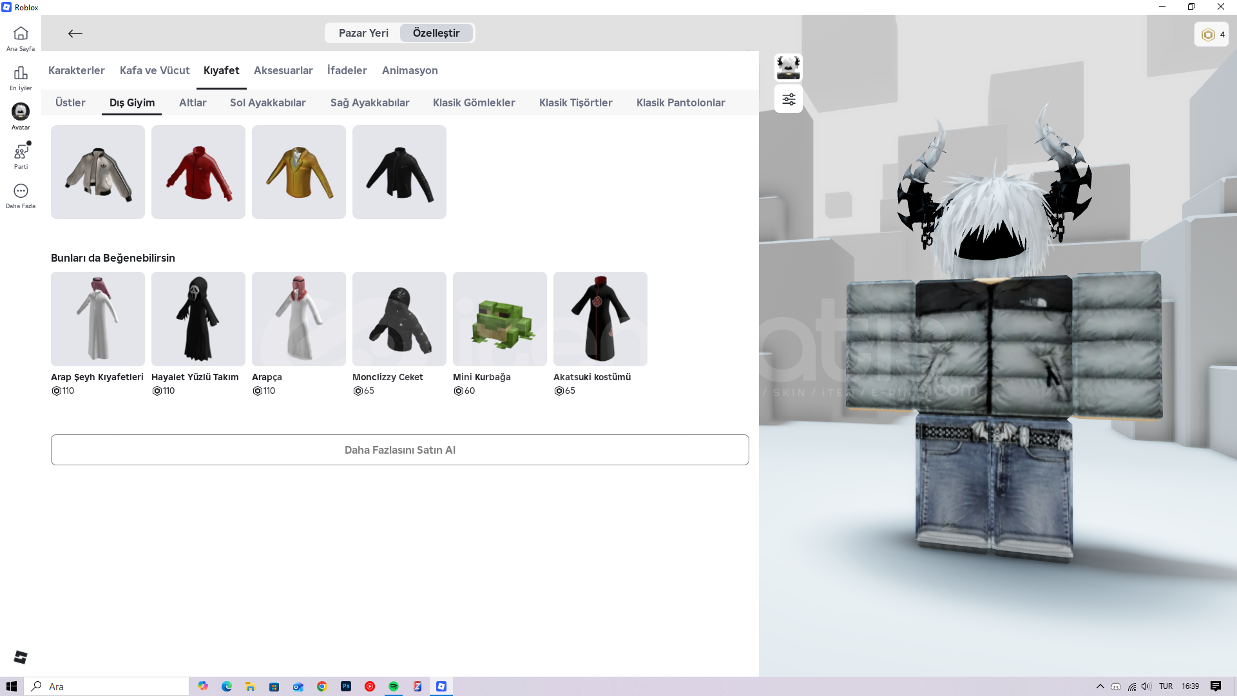The height and width of the screenshot is (696, 1237).
Task: Switch to Kafa ve Vücut tab
Action: [x=155, y=70]
